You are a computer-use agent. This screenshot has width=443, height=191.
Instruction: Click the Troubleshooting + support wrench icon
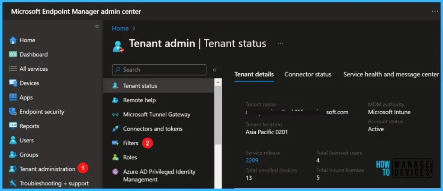(x=13, y=183)
